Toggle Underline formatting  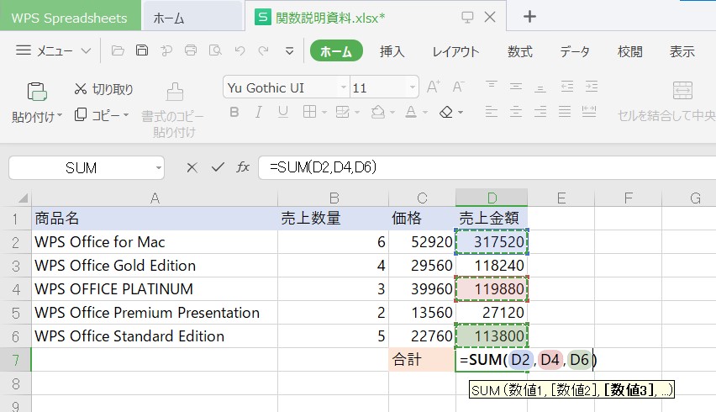(283, 112)
